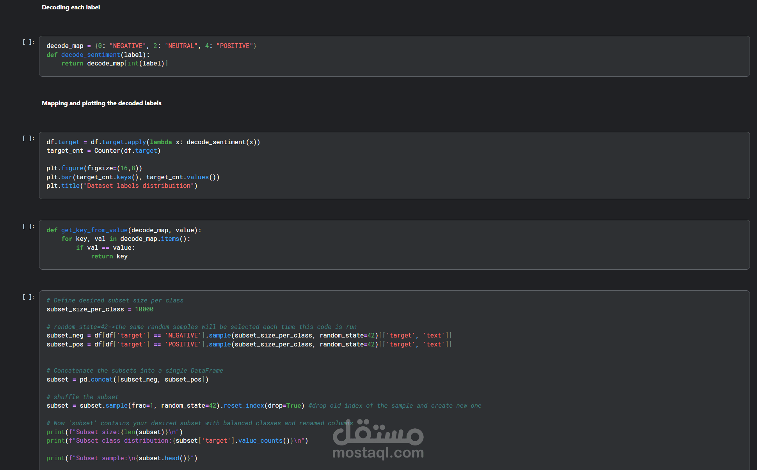
Task: Select 'Mapping and plotting the decoded labels' heading
Action: click(x=101, y=103)
